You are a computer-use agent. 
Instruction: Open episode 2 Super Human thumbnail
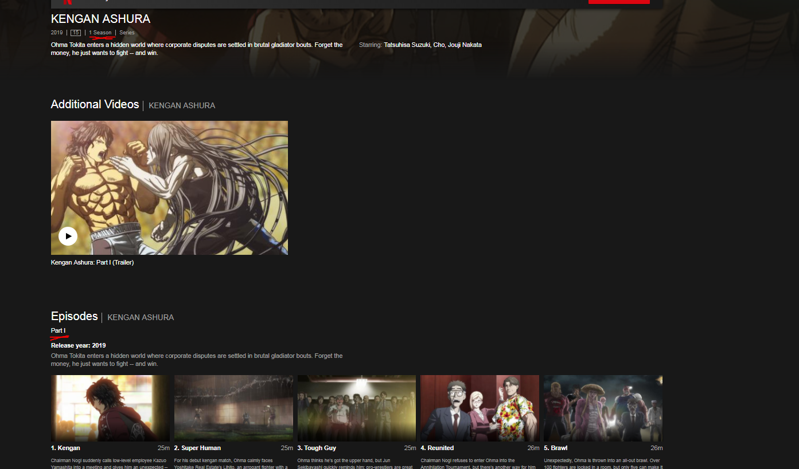pos(233,408)
